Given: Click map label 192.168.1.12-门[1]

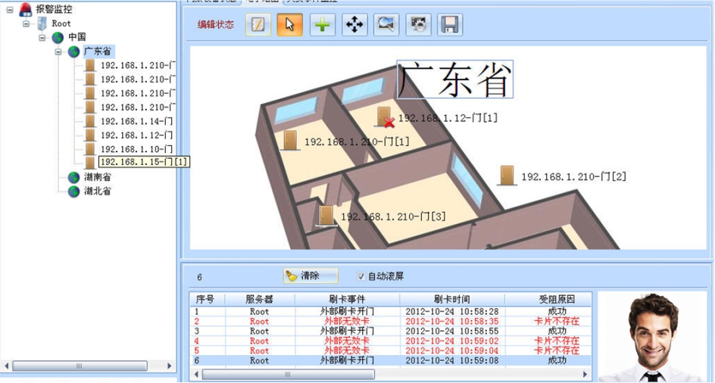Looking at the screenshot, I should point(448,118).
